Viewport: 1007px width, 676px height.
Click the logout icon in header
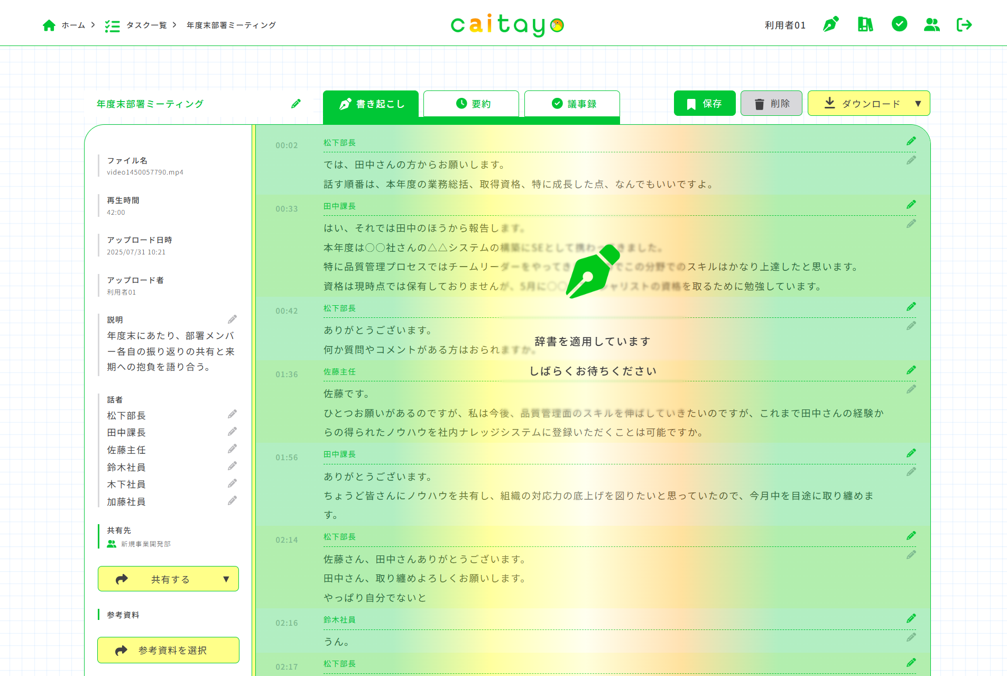point(964,24)
